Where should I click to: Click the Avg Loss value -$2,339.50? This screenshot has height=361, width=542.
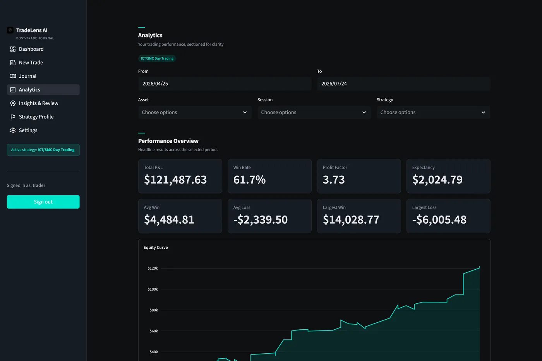click(261, 220)
